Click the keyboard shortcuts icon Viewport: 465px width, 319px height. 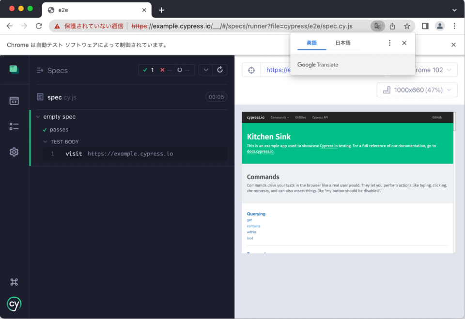pyautogui.click(x=14, y=281)
